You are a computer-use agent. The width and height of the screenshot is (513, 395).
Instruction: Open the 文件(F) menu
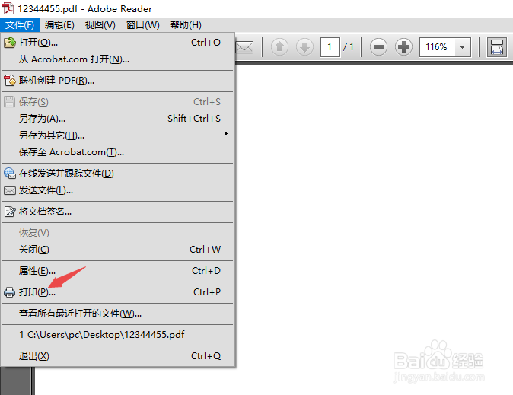pos(20,25)
